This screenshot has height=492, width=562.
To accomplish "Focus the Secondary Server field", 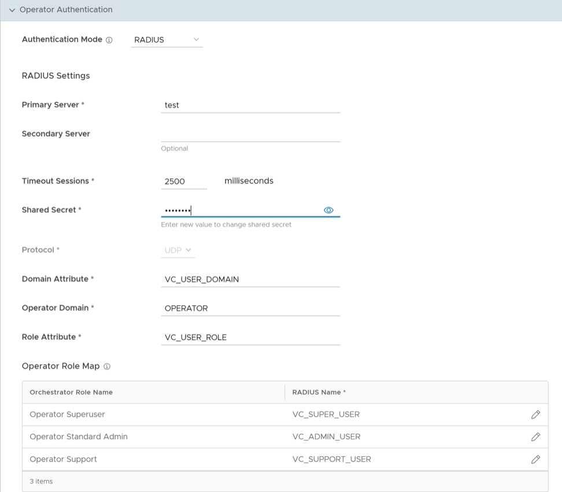I will pyautogui.click(x=250, y=134).
